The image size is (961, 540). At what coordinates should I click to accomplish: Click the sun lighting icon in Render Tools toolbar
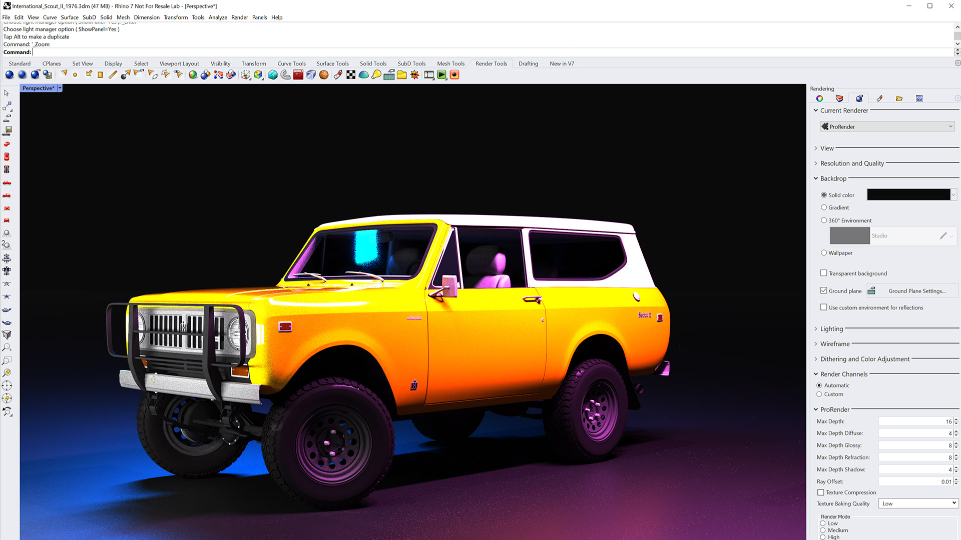pyautogui.click(x=414, y=74)
